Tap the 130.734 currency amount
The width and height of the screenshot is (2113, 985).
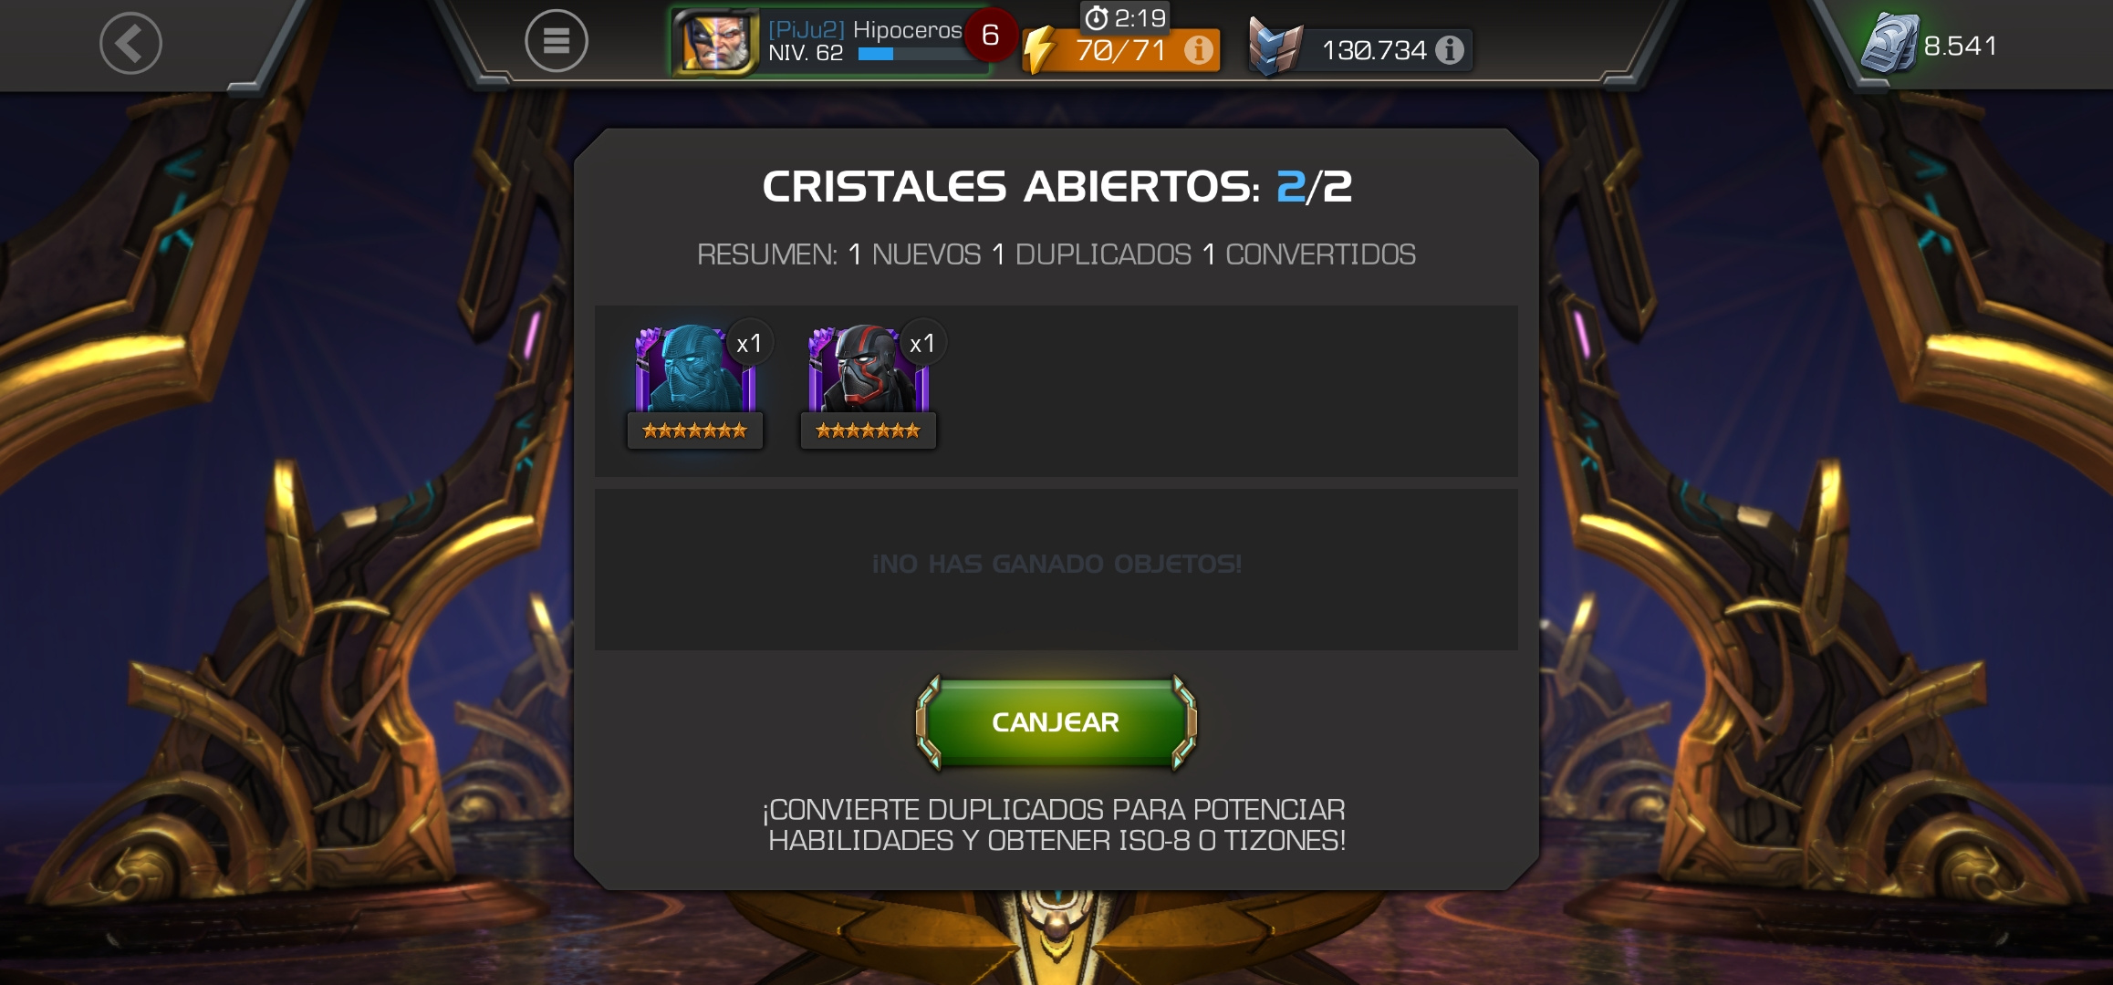pyautogui.click(x=1374, y=50)
